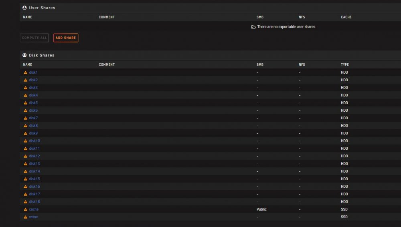Open the disk10 share link

(x=34, y=141)
